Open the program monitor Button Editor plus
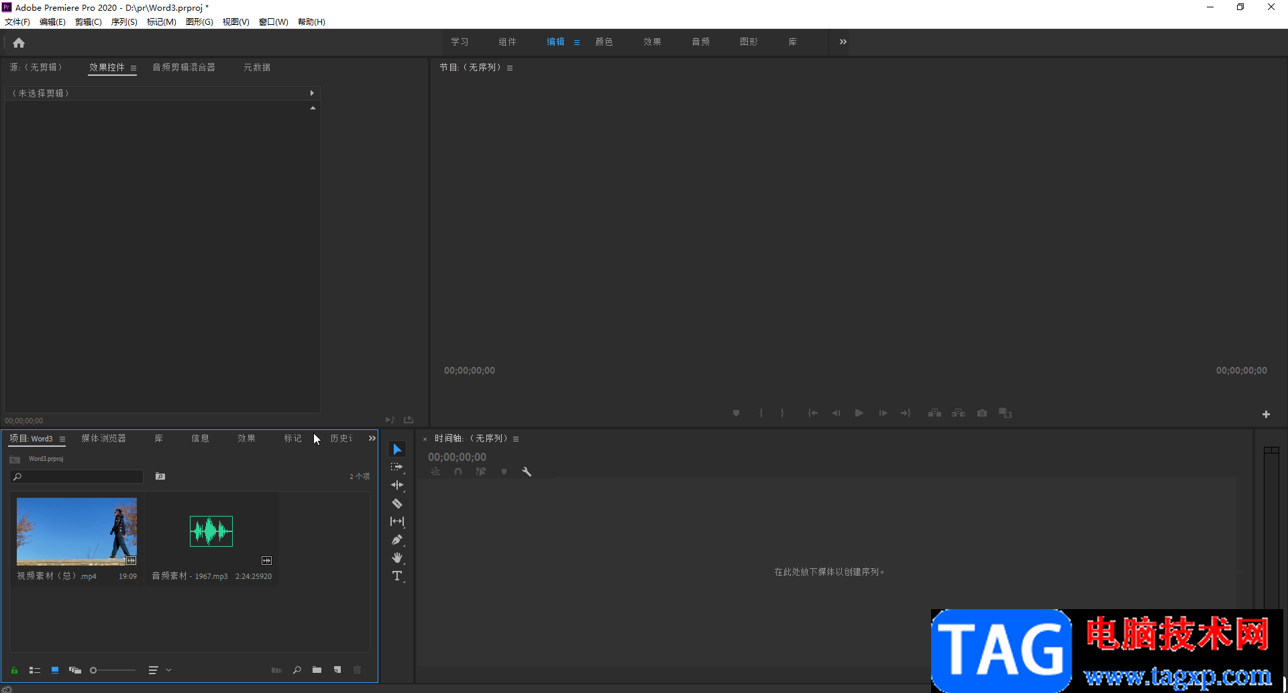 point(1266,415)
